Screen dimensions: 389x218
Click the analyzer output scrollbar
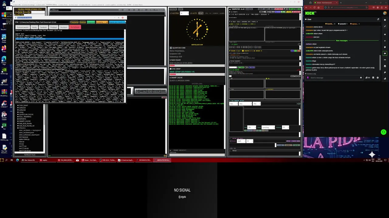125,66
